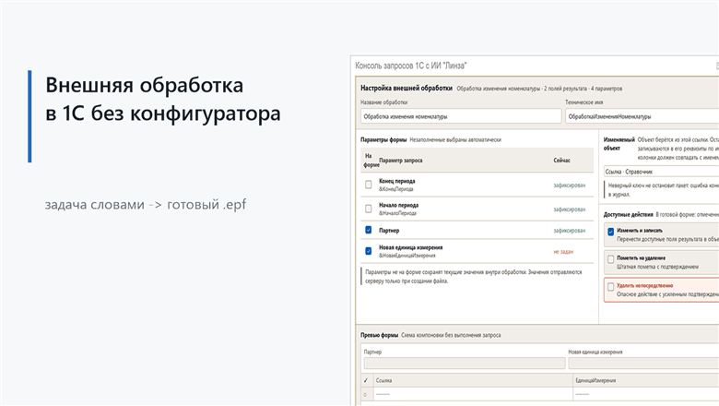Click the subtitle задача словами -> готовый .epf
719x406 pixels.
[x=146, y=205]
